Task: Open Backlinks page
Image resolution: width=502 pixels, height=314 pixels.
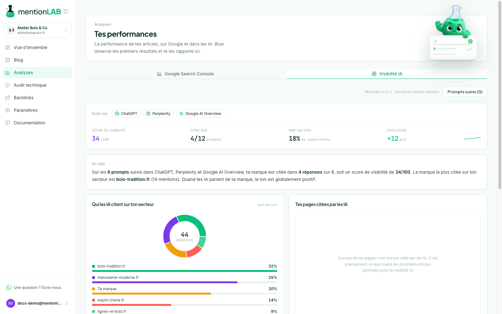Action: point(37,98)
